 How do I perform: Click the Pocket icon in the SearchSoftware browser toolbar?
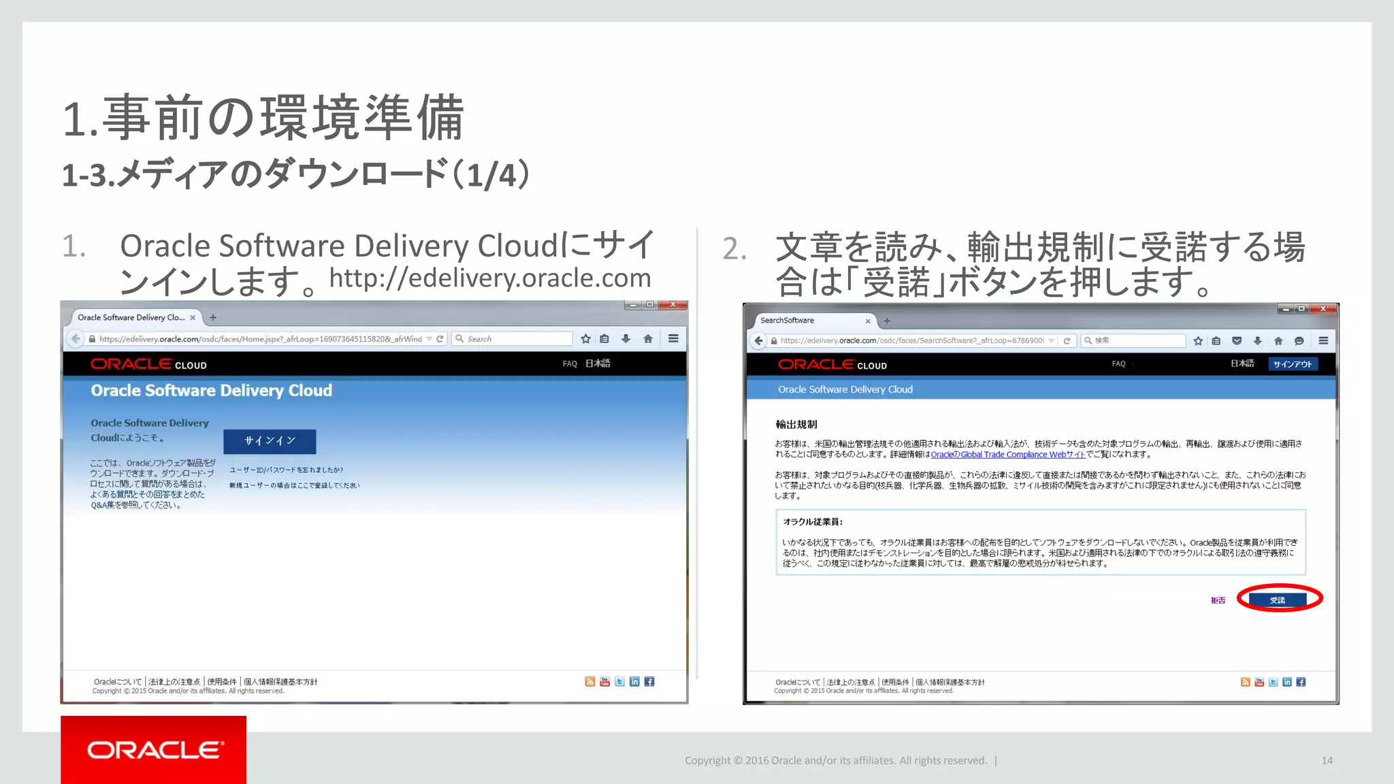pyautogui.click(x=1237, y=340)
